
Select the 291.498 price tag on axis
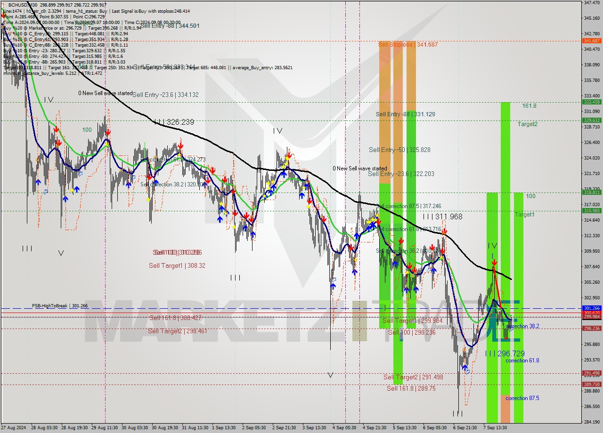pos(592,373)
